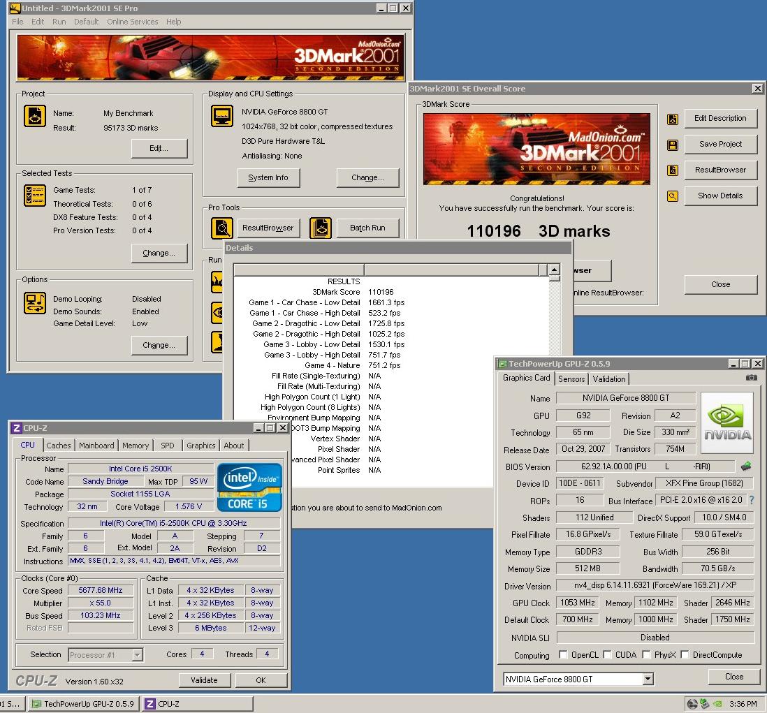The image size is (767, 713).
Task: Click Close button in Overall Score window
Action: point(720,285)
